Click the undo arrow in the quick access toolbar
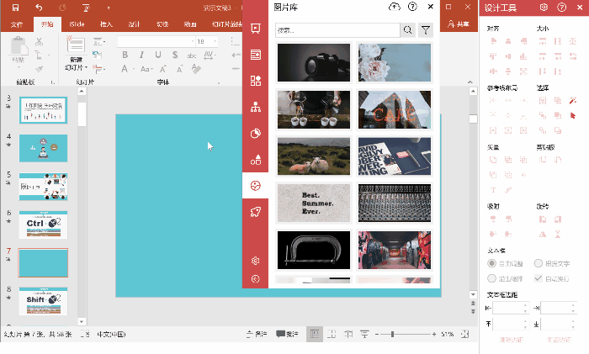This screenshot has width=589, height=354. pyautogui.click(x=39, y=7)
